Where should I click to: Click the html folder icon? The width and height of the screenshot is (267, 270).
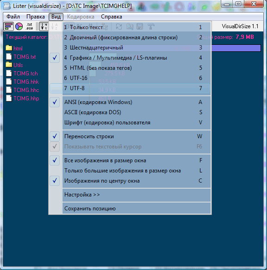point(9,48)
